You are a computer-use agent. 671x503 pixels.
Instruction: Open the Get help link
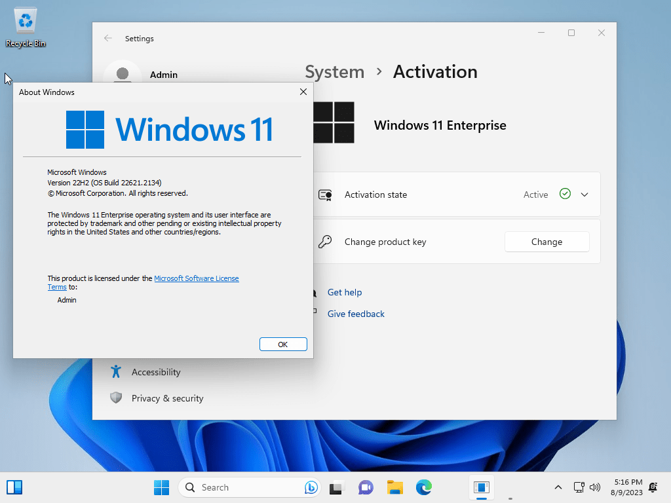coord(345,292)
